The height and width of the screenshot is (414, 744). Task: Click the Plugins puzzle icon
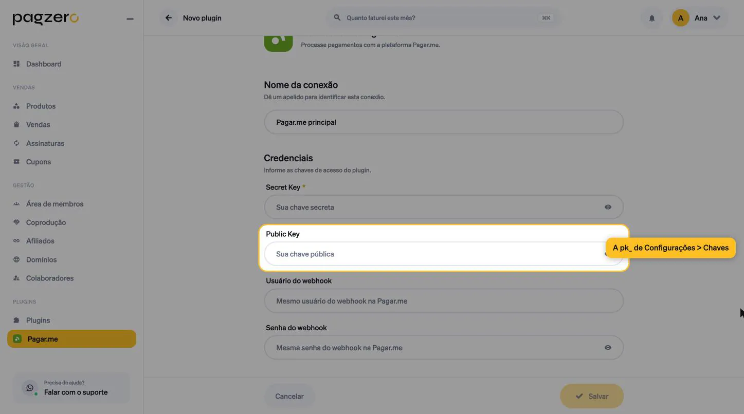pos(16,320)
